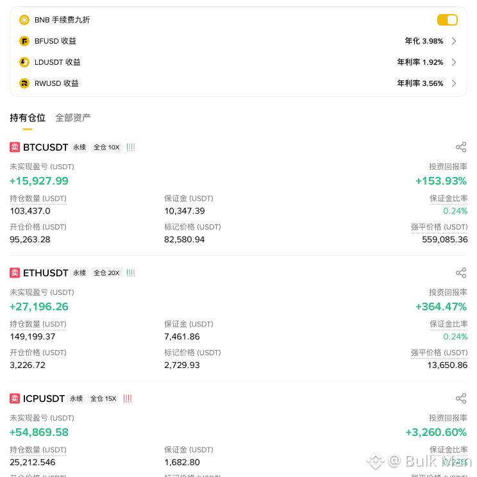Click ICPUSDT position size 25,212.546

[33, 462]
